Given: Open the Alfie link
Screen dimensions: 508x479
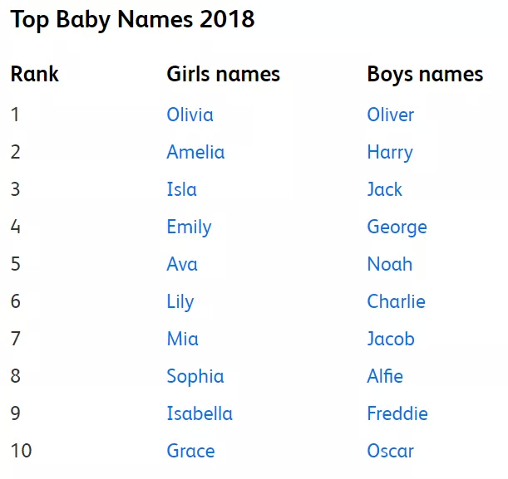Looking at the screenshot, I should [385, 377].
